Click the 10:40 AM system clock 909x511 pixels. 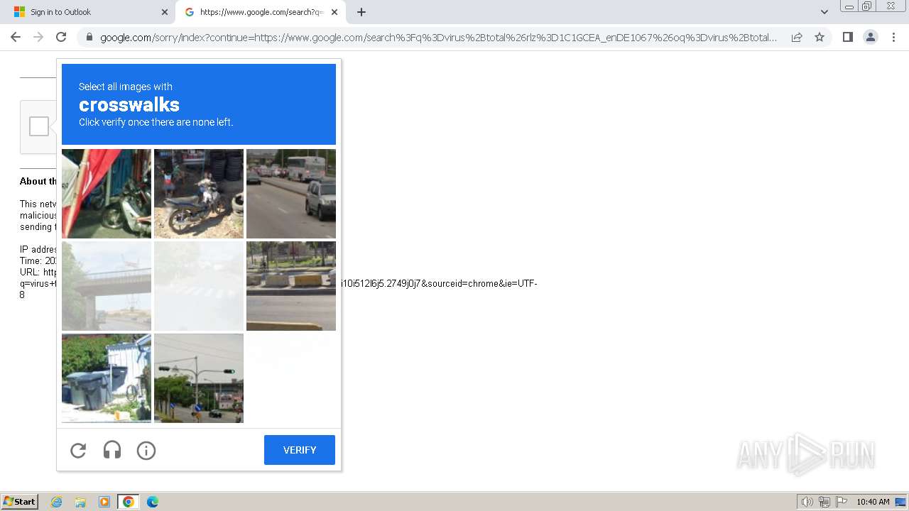click(x=873, y=502)
